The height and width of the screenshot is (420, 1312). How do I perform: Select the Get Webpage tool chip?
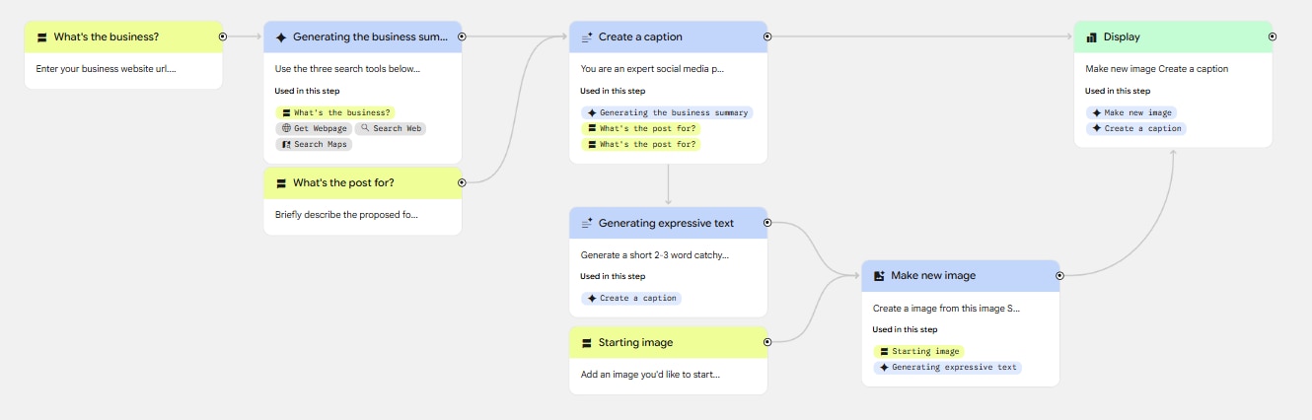(313, 128)
